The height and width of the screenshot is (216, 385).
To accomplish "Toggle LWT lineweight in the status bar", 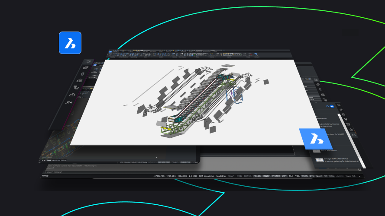I will [285, 176].
